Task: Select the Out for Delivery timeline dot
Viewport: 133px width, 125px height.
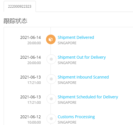Action: [51, 59]
